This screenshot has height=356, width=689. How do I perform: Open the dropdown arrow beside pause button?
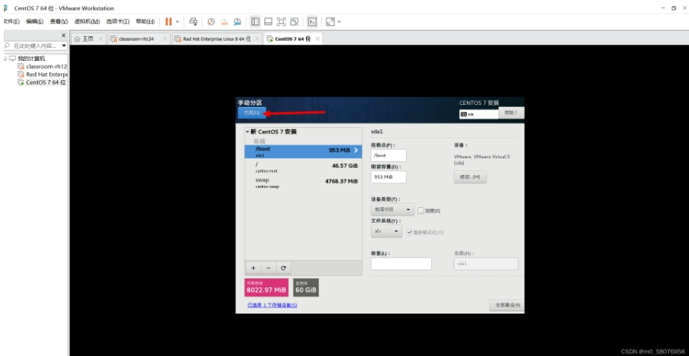click(x=177, y=22)
